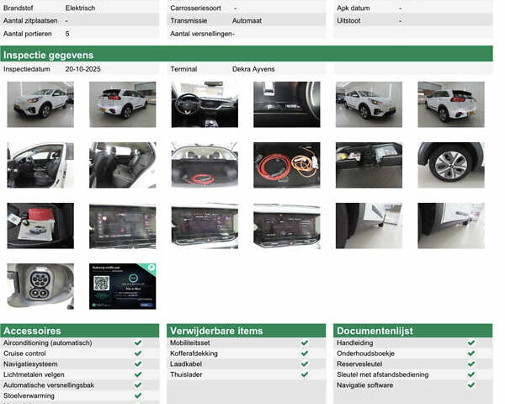Image resolution: width=505 pixels, height=404 pixels.
Task: Select the 'Sleutel met afstandsbediening' document text
Action: 383,375
